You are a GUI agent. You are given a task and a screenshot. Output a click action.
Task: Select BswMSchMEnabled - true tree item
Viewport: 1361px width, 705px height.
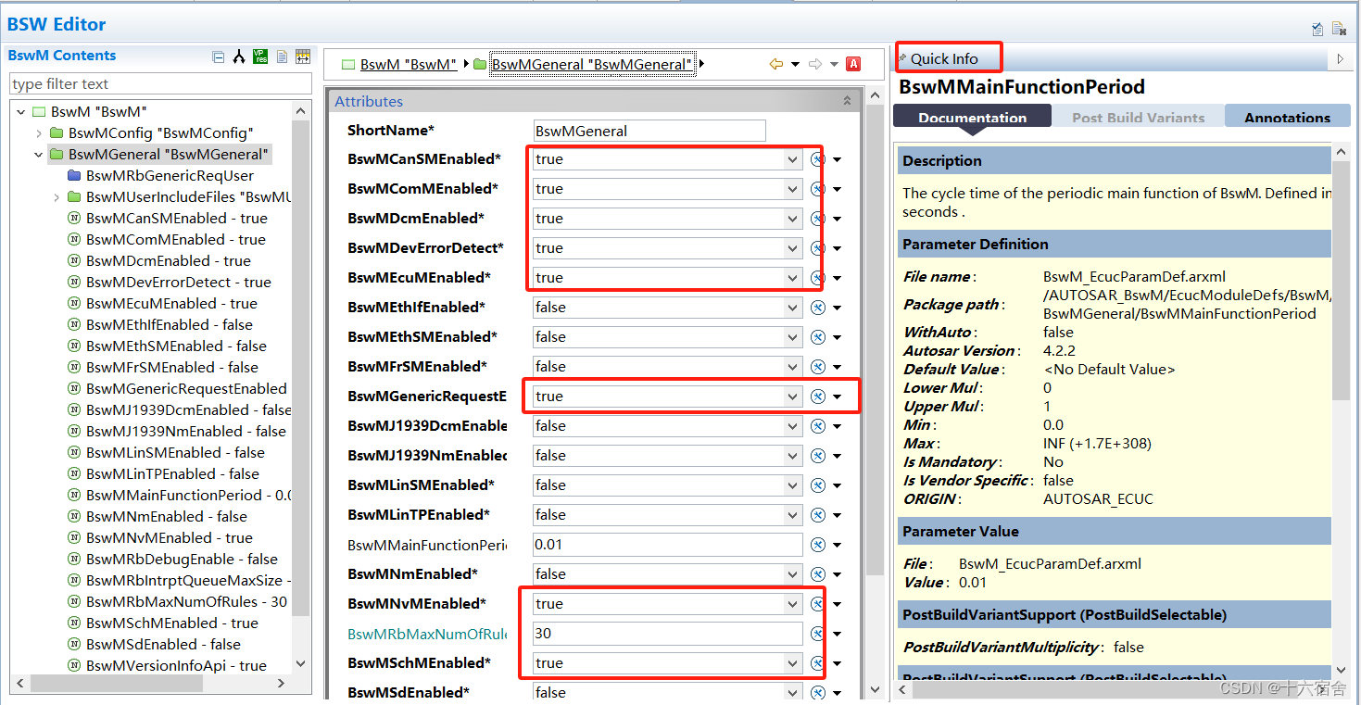click(x=171, y=623)
